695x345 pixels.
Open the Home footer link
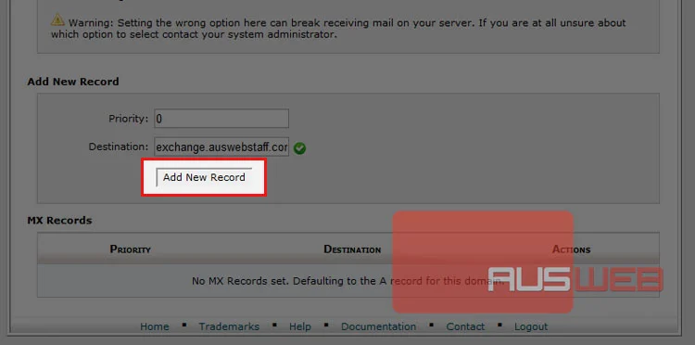(x=154, y=326)
